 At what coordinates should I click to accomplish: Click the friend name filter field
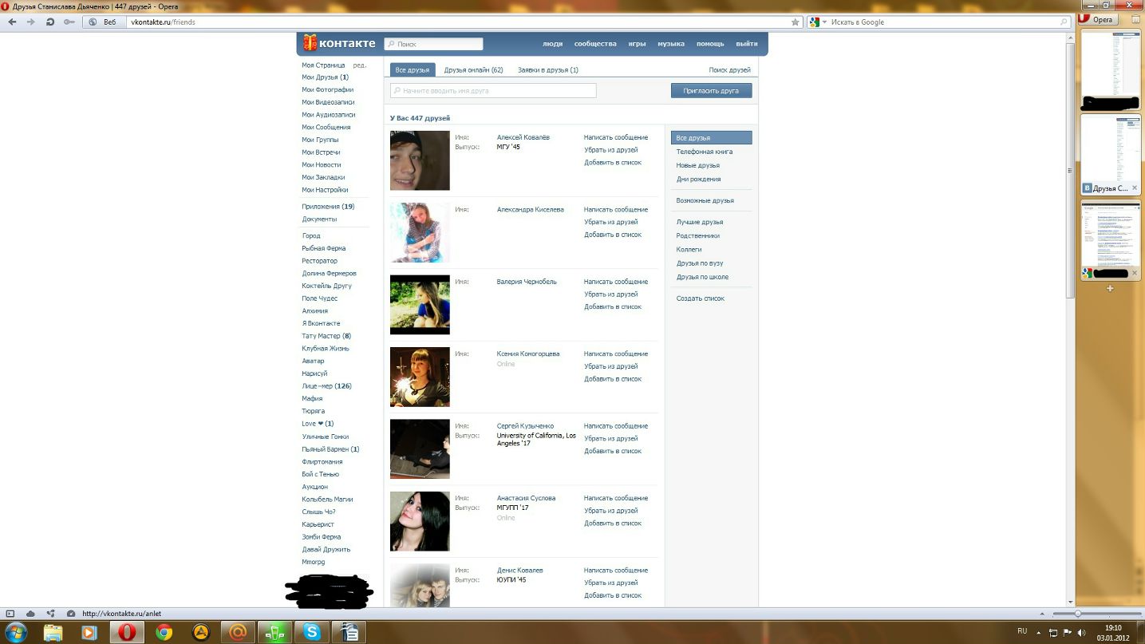tap(493, 91)
